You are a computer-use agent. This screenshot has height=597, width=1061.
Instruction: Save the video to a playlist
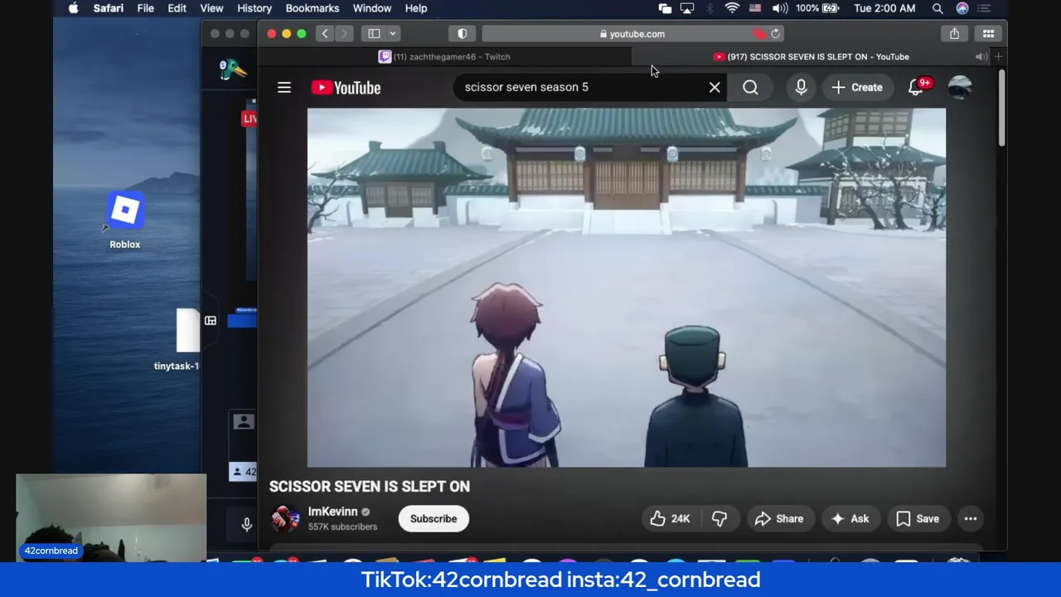(918, 518)
